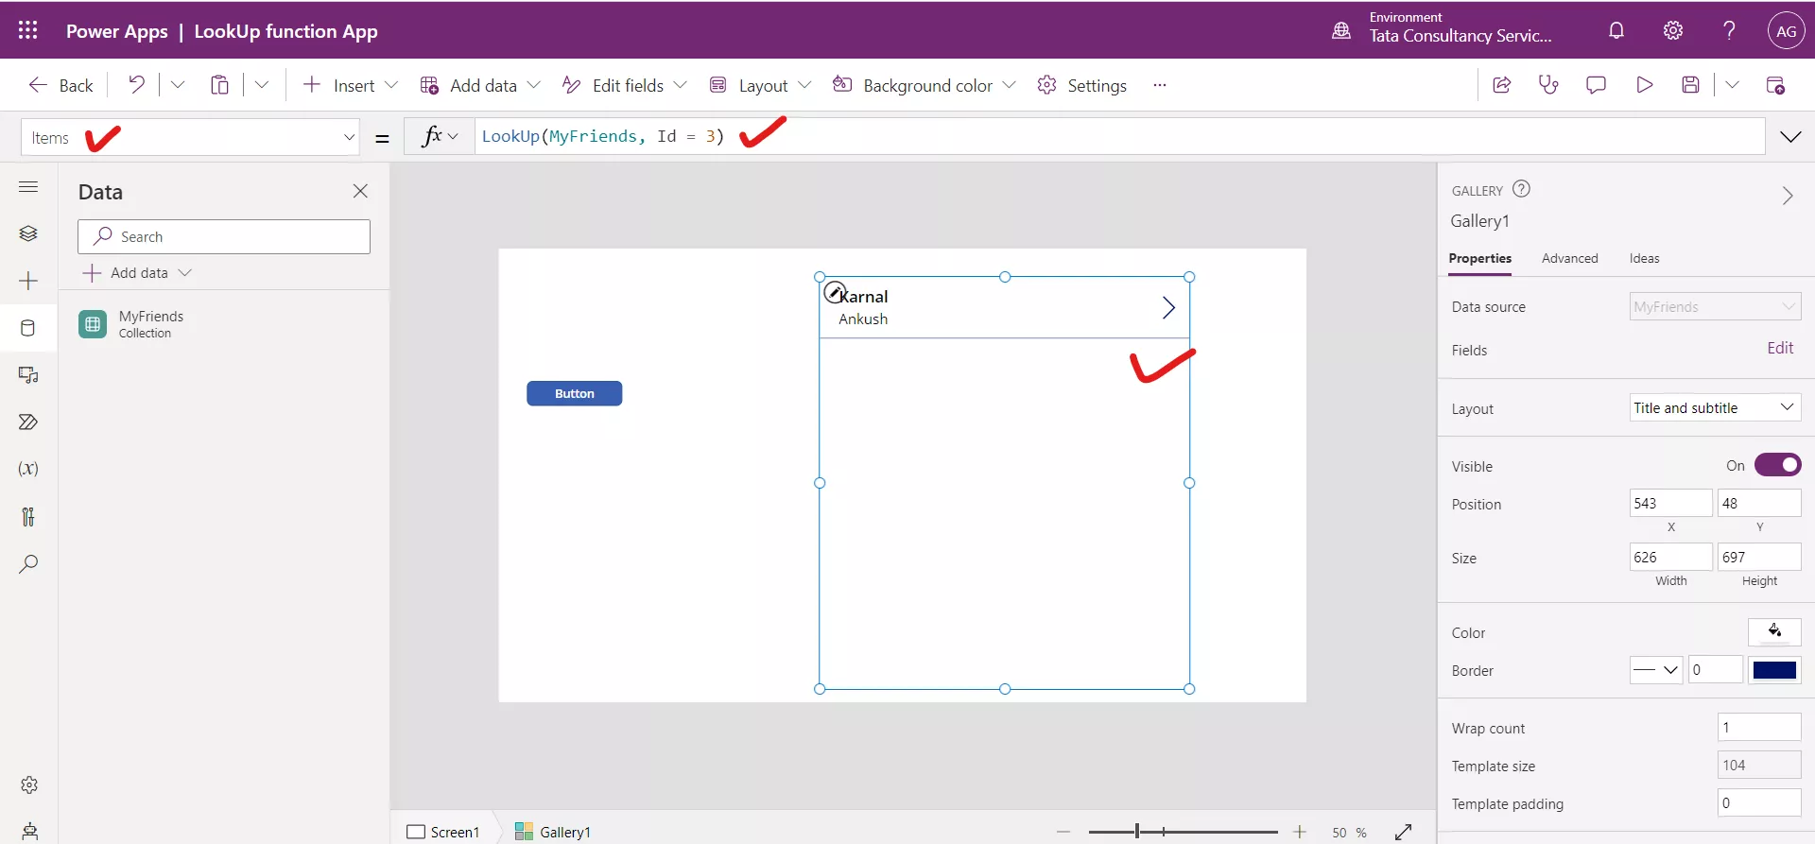Open the Data source MyFriends dropdown
The image size is (1815, 844).
tap(1715, 306)
